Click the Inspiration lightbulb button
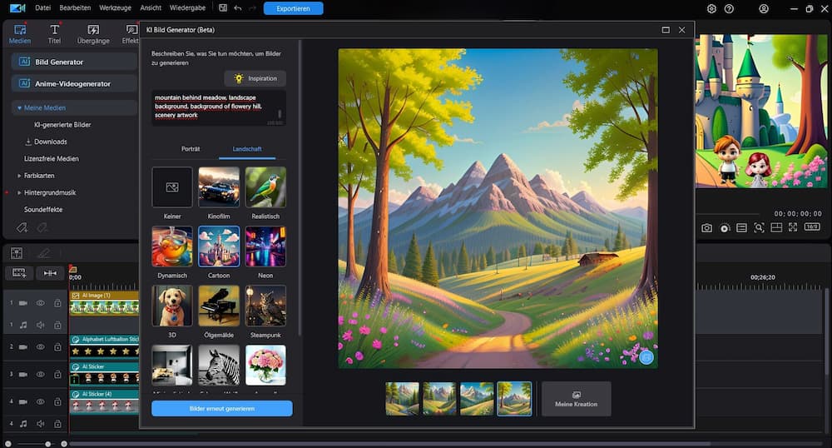The width and height of the screenshot is (832, 448). click(x=255, y=78)
